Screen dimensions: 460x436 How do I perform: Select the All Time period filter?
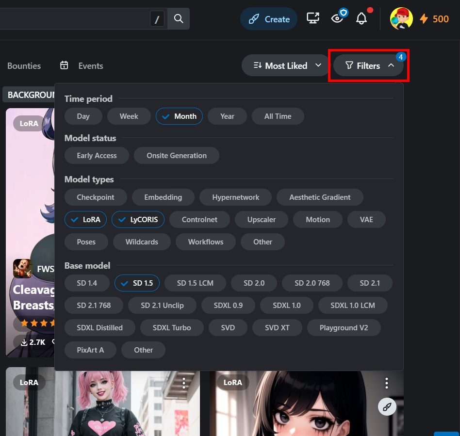point(278,116)
